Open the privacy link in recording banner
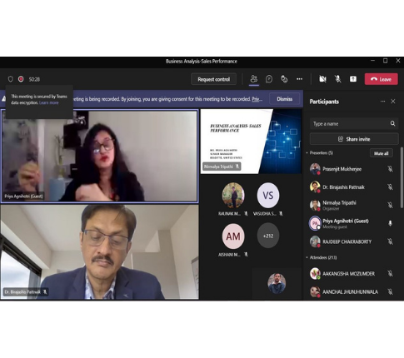 coord(257,99)
